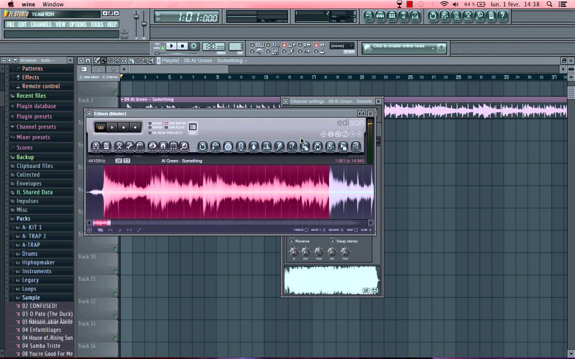Select the 04 Samba Triste sample
575x359 pixels.
[41, 346]
